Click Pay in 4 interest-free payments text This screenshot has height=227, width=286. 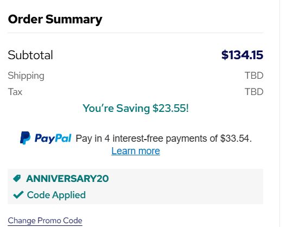(x=147, y=138)
